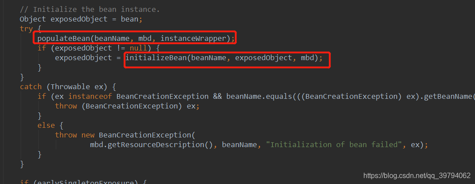Select the "Object" type in the exposedObject declaration
The width and height of the screenshot is (475, 184).
(33, 19)
